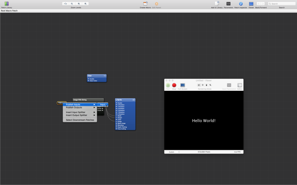
Task: Click the Create Macro toolbar icon
Action: pyautogui.click(x=145, y=3)
